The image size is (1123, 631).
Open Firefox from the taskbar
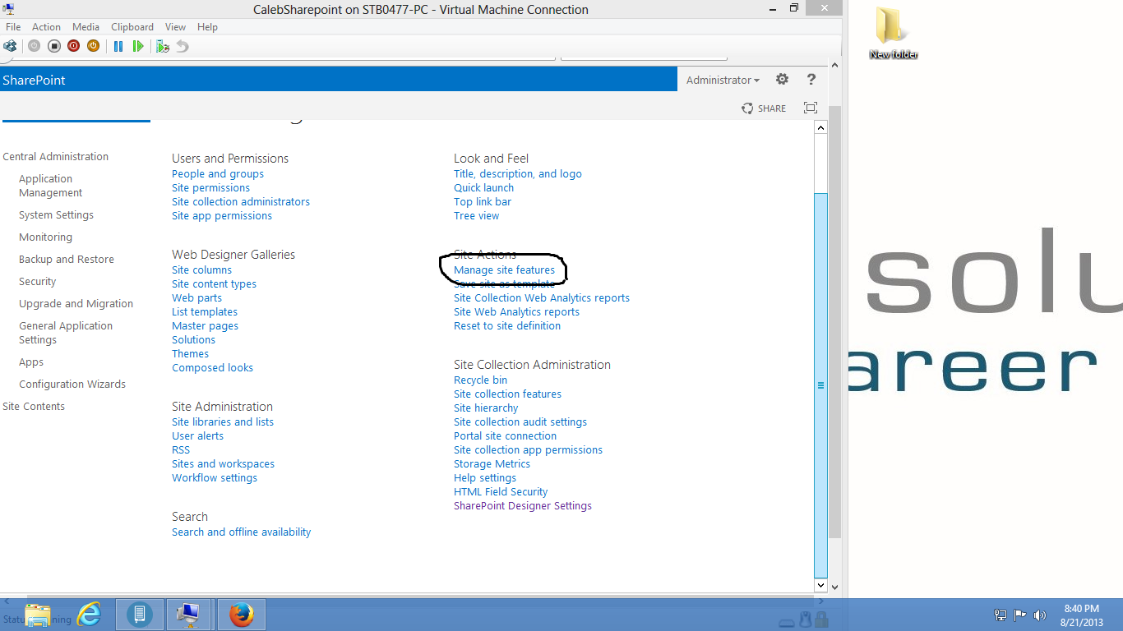[x=242, y=615]
